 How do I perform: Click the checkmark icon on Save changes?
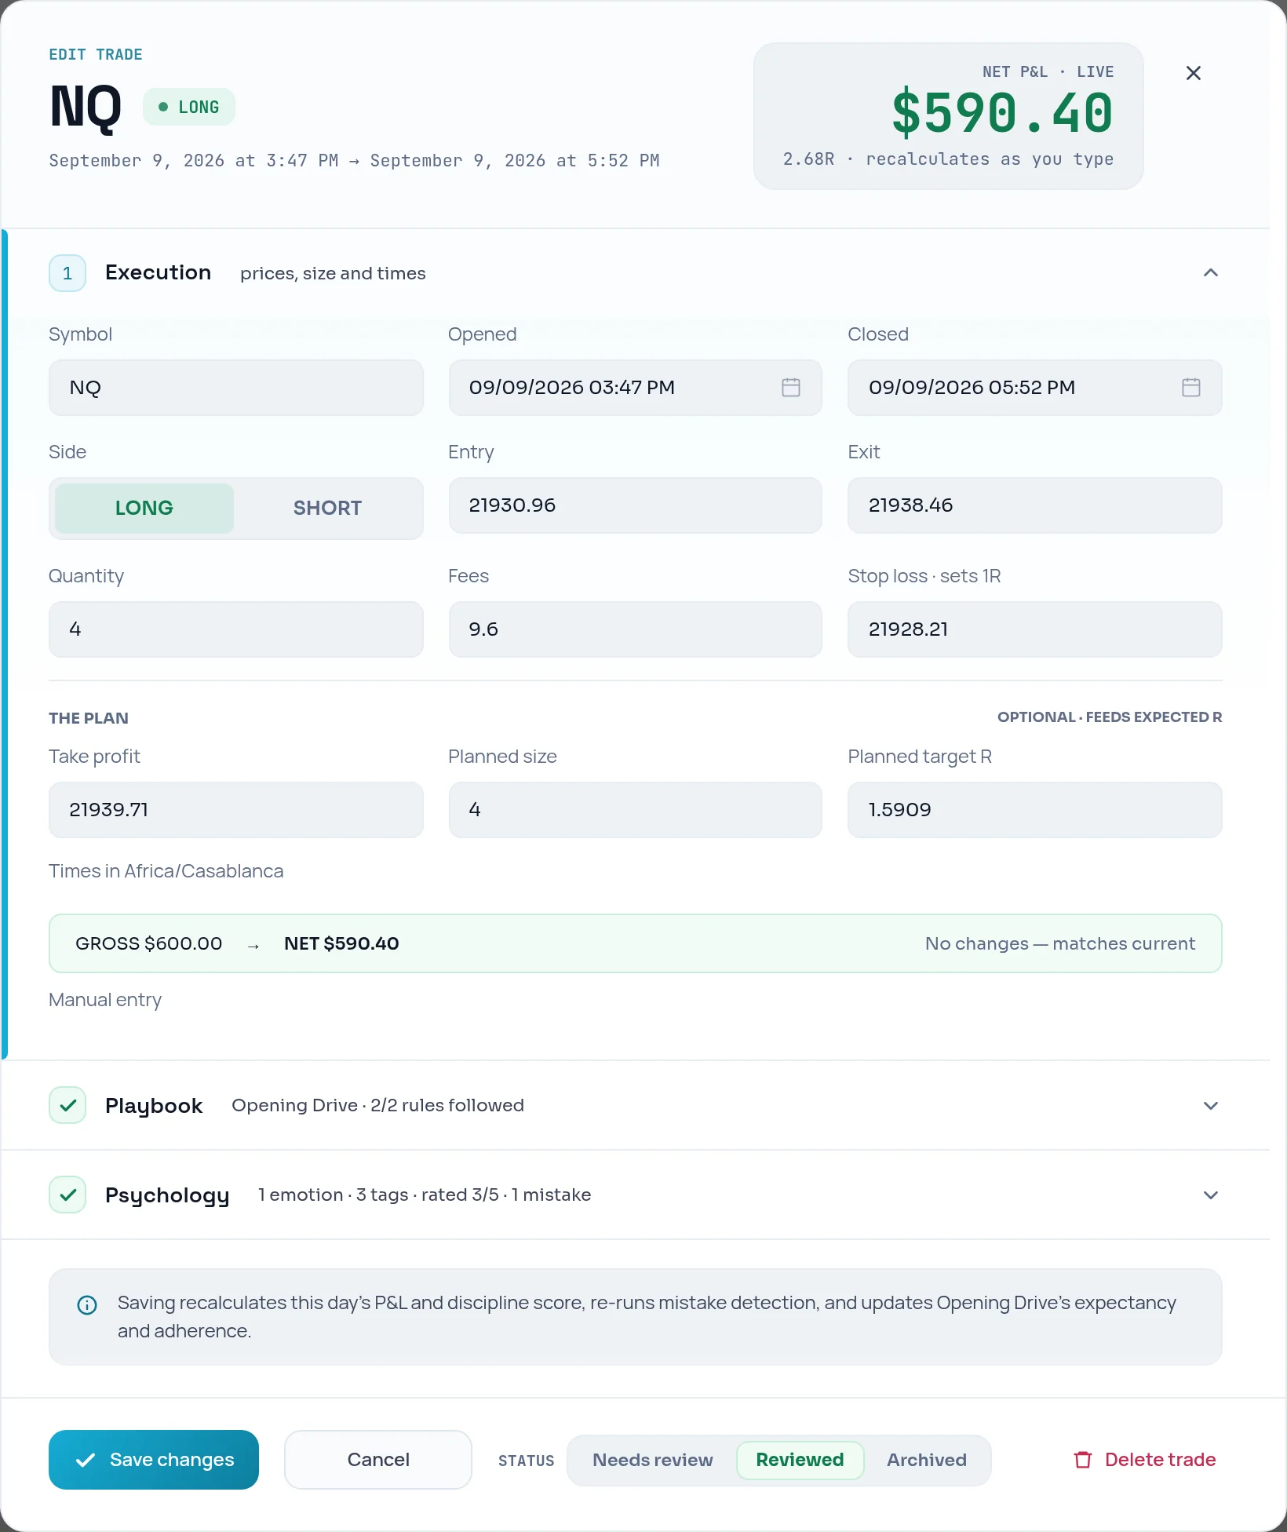[86, 1460]
